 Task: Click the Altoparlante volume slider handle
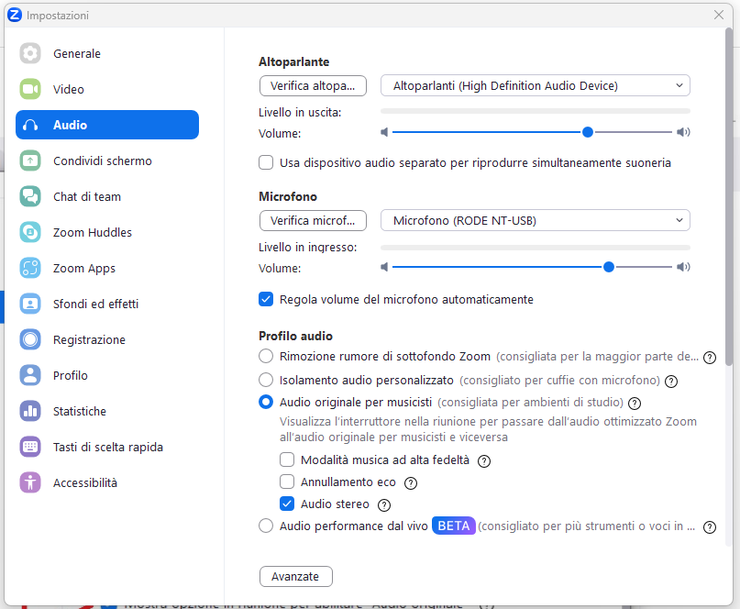(588, 132)
